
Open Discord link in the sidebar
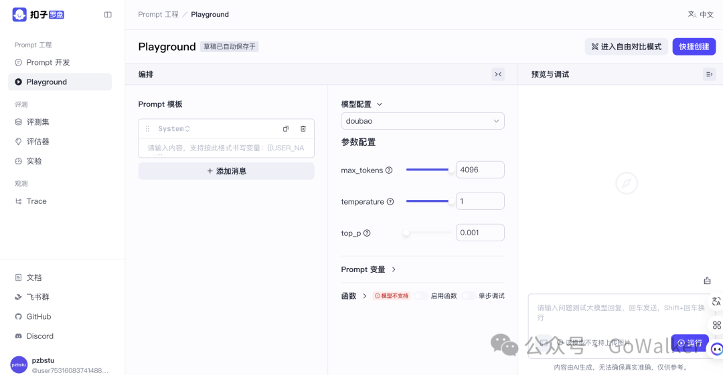pyautogui.click(x=60, y=336)
